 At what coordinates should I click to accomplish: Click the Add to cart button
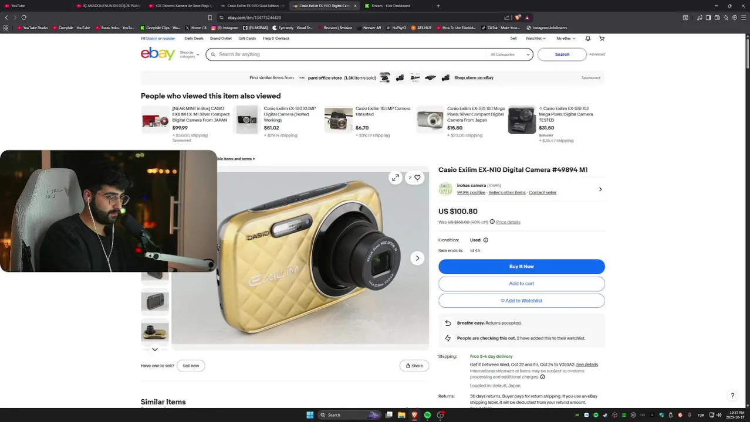521,284
